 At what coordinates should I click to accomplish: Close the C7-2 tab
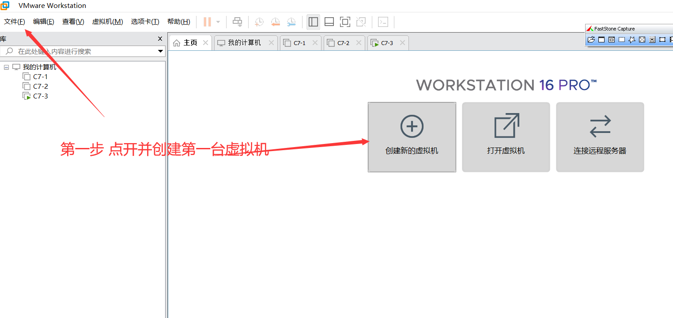(x=359, y=43)
